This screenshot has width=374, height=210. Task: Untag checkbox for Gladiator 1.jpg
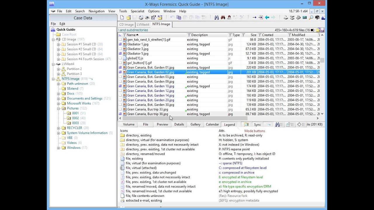click(120, 44)
